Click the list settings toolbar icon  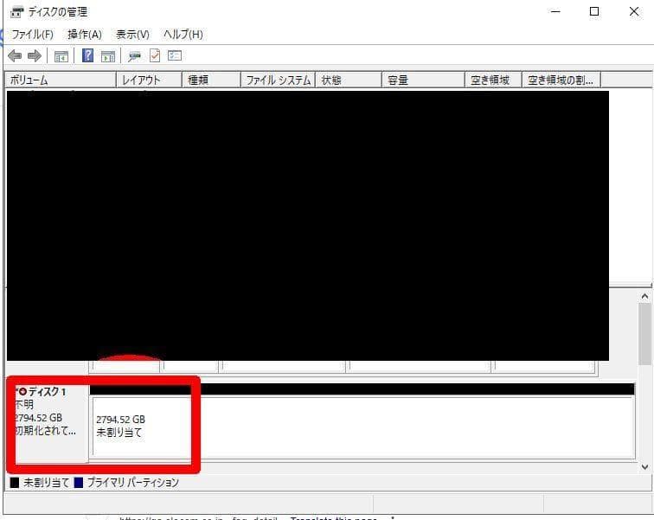tap(175, 56)
